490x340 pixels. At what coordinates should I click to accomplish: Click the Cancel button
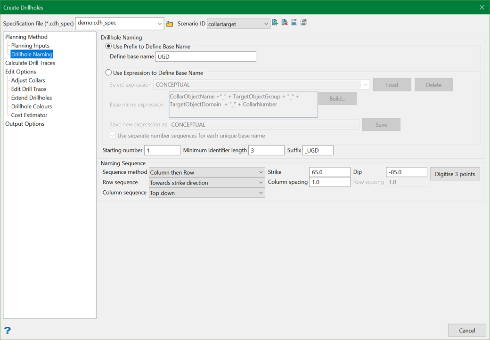tap(466, 330)
